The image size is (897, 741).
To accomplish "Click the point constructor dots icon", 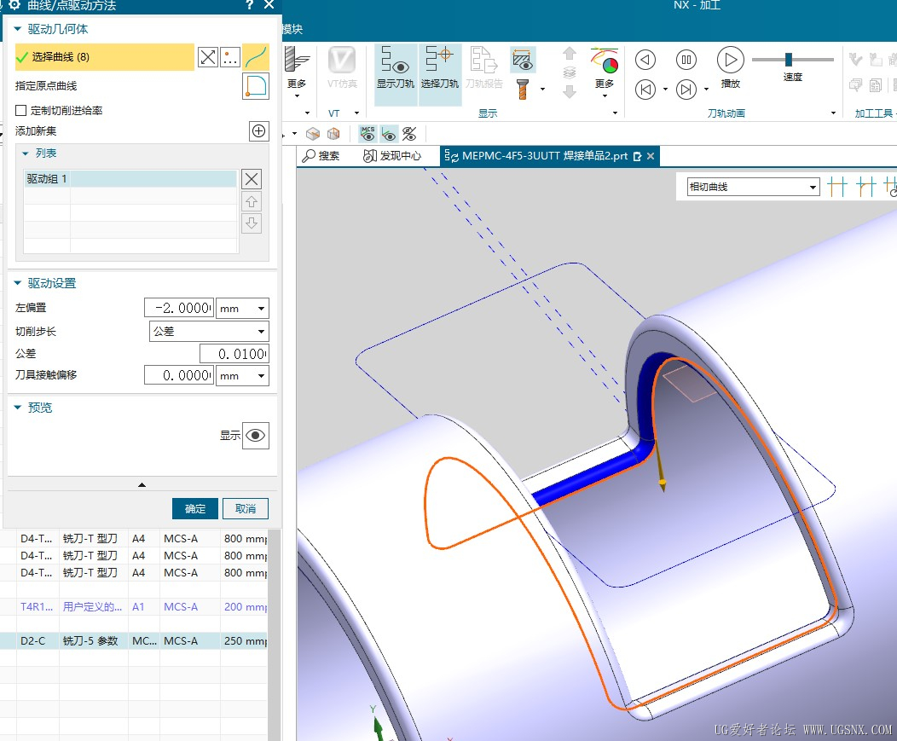I will point(230,57).
